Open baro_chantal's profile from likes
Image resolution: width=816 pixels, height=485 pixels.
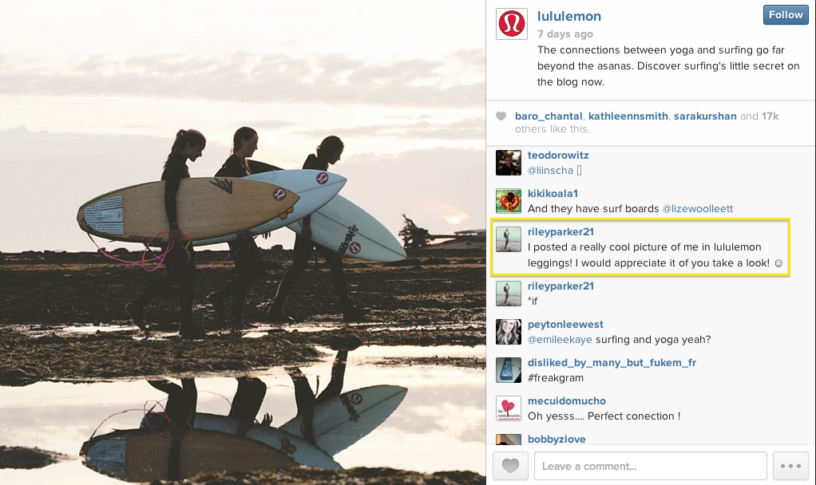coord(549,116)
